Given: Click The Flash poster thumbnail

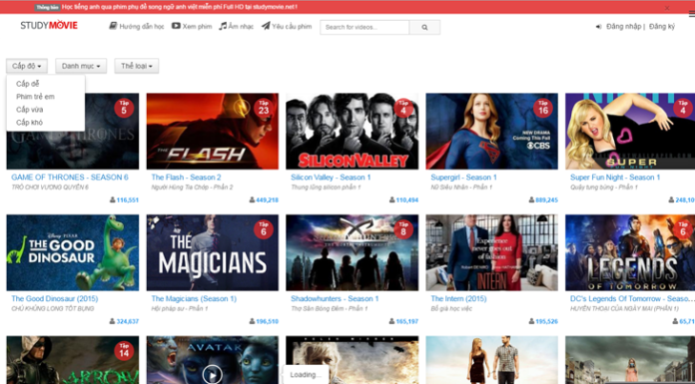Looking at the screenshot, I should coord(213,131).
